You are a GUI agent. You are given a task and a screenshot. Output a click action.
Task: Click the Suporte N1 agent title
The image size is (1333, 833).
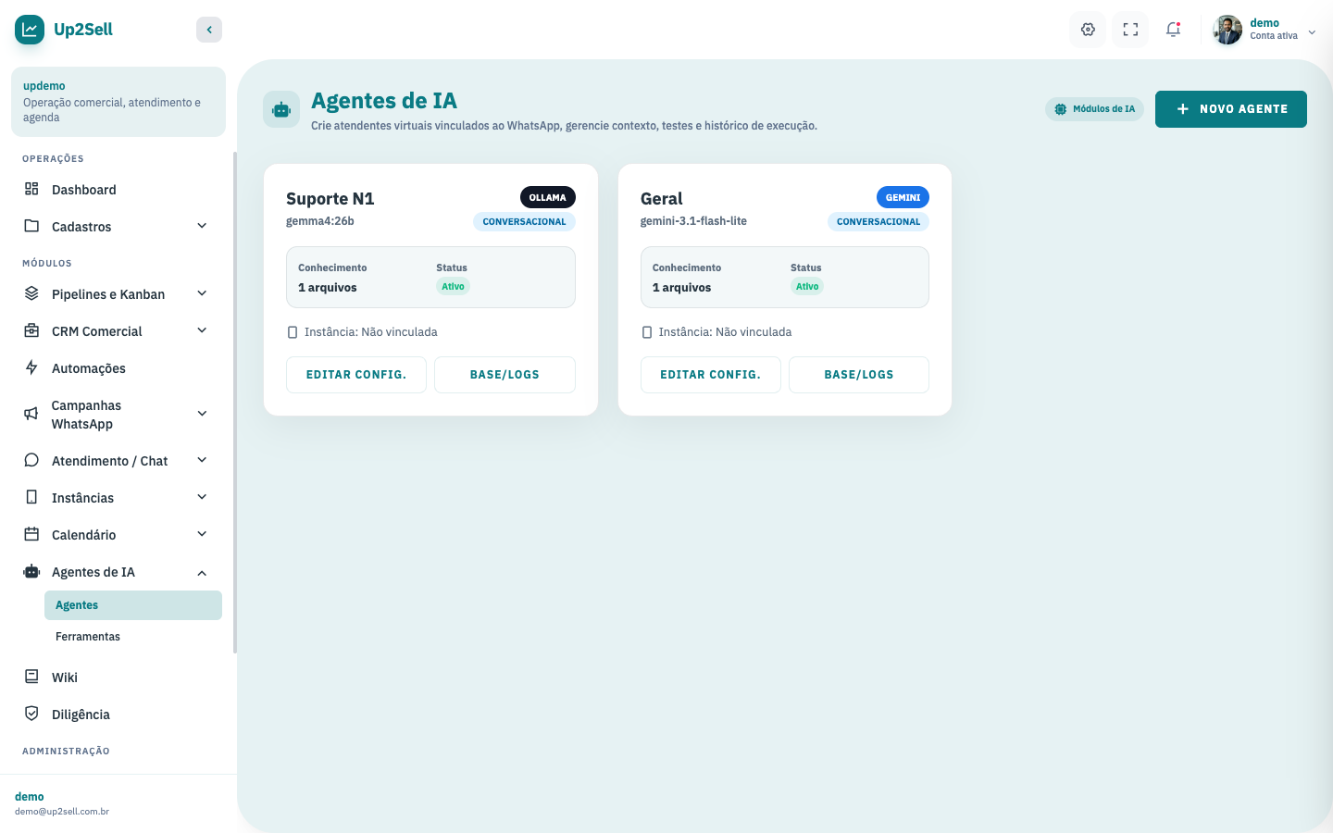click(330, 199)
